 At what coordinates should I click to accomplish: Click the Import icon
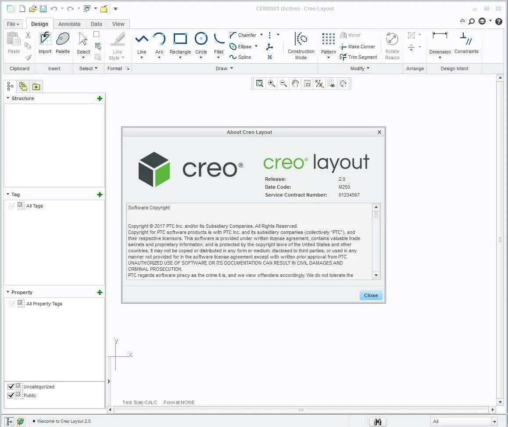(x=45, y=43)
